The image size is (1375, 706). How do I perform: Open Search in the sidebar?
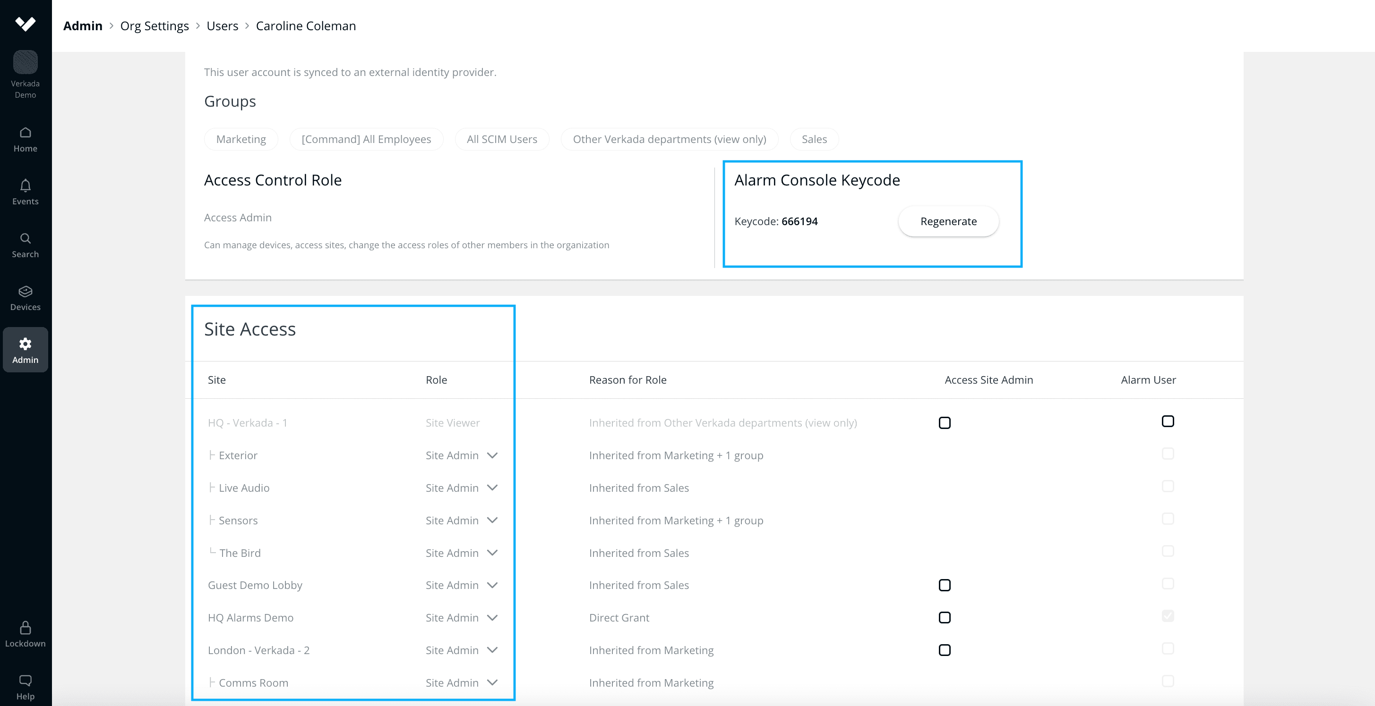coord(25,245)
